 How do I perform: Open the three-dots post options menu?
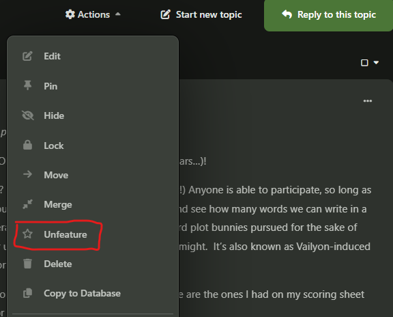[368, 101]
